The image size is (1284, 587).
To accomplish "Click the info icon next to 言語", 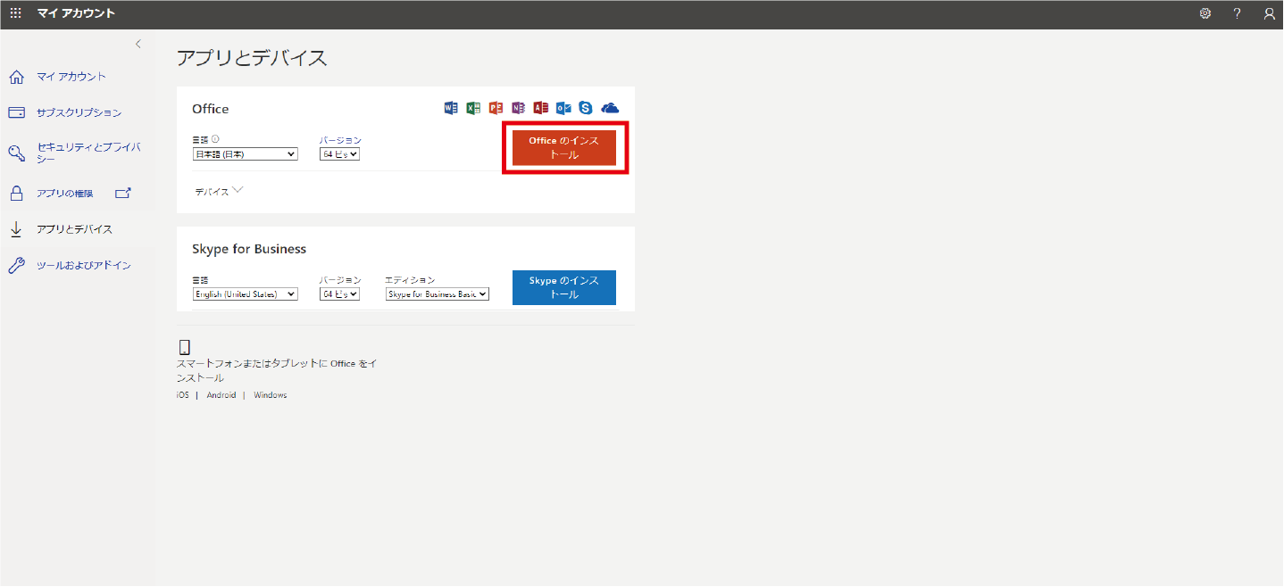I will pos(215,139).
